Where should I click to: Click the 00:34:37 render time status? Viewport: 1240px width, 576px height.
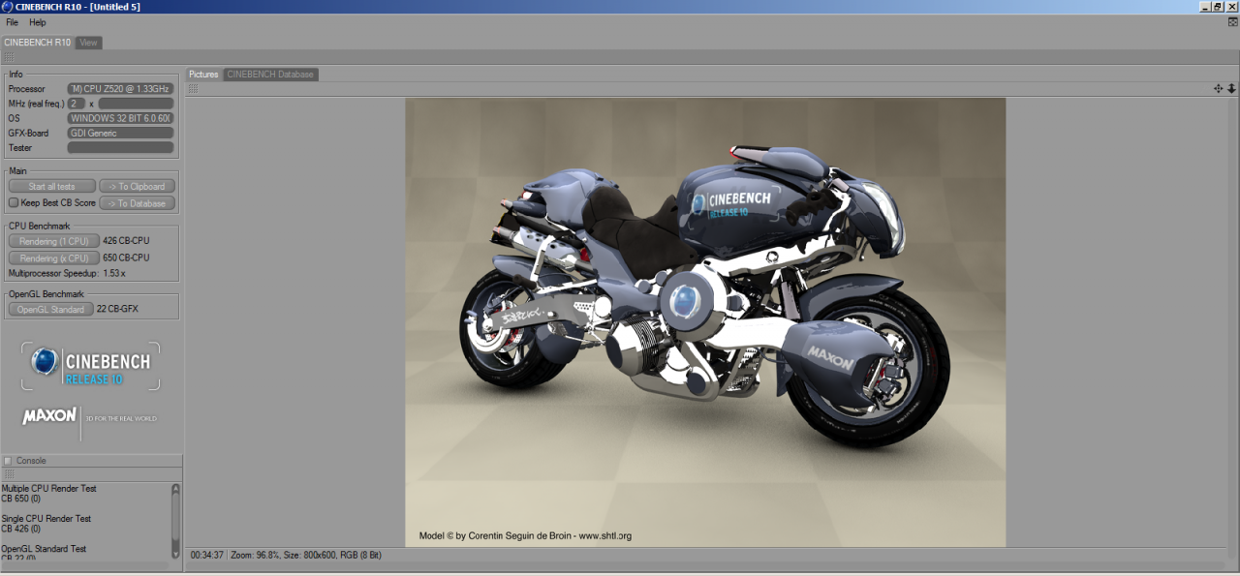pos(207,556)
